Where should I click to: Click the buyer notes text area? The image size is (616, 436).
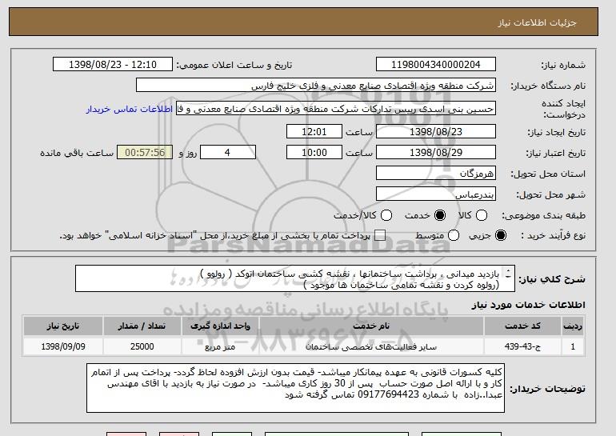click(x=295, y=388)
